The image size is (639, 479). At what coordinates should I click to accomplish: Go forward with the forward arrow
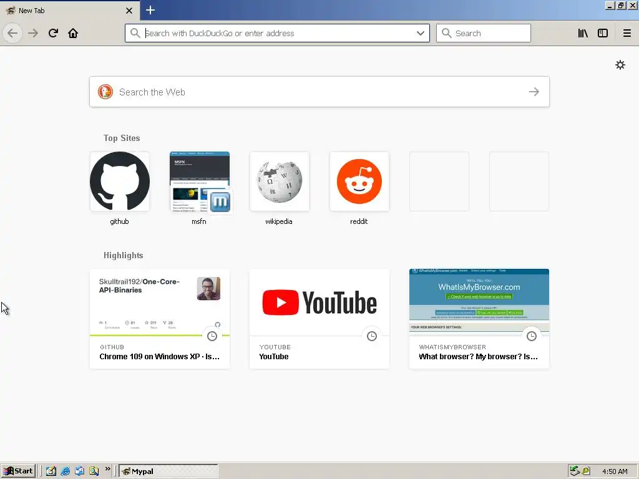pyautogui.click(x=33, y=33)
